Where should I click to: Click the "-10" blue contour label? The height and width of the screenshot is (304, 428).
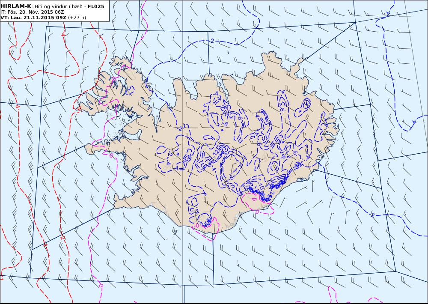260,188
